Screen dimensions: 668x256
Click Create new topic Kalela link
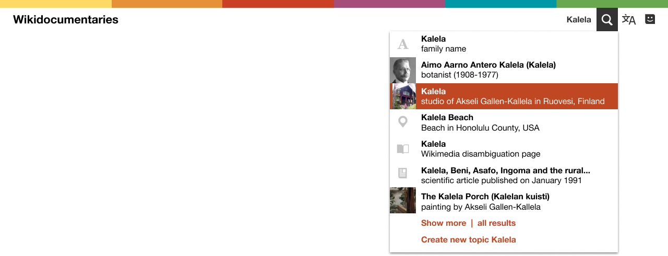(469, 240)
